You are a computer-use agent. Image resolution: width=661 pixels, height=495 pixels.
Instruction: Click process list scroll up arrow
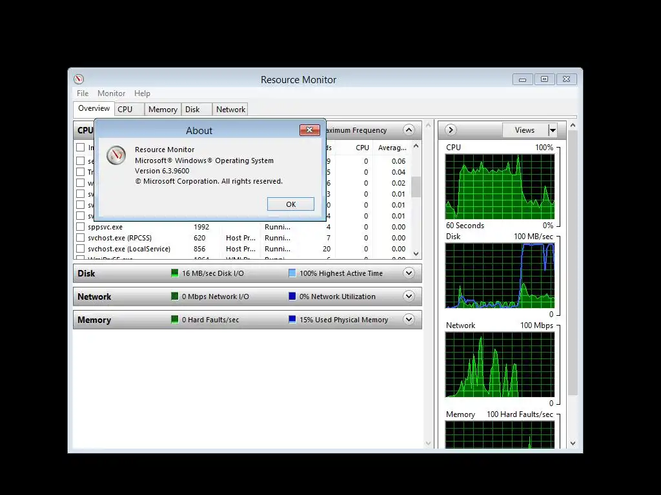coord(416,146)
